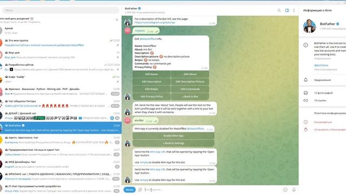Click Политика конфиденциальности in info panel
This screenshot has height=194, width=346.
[330, 113]
